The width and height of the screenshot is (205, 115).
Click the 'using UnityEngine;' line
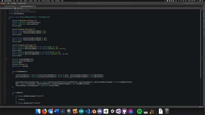pyautogui.click(x=16, y=13)
